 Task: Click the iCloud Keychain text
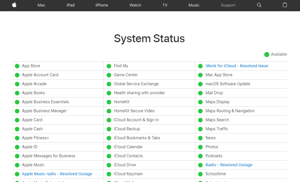point(128,174)
